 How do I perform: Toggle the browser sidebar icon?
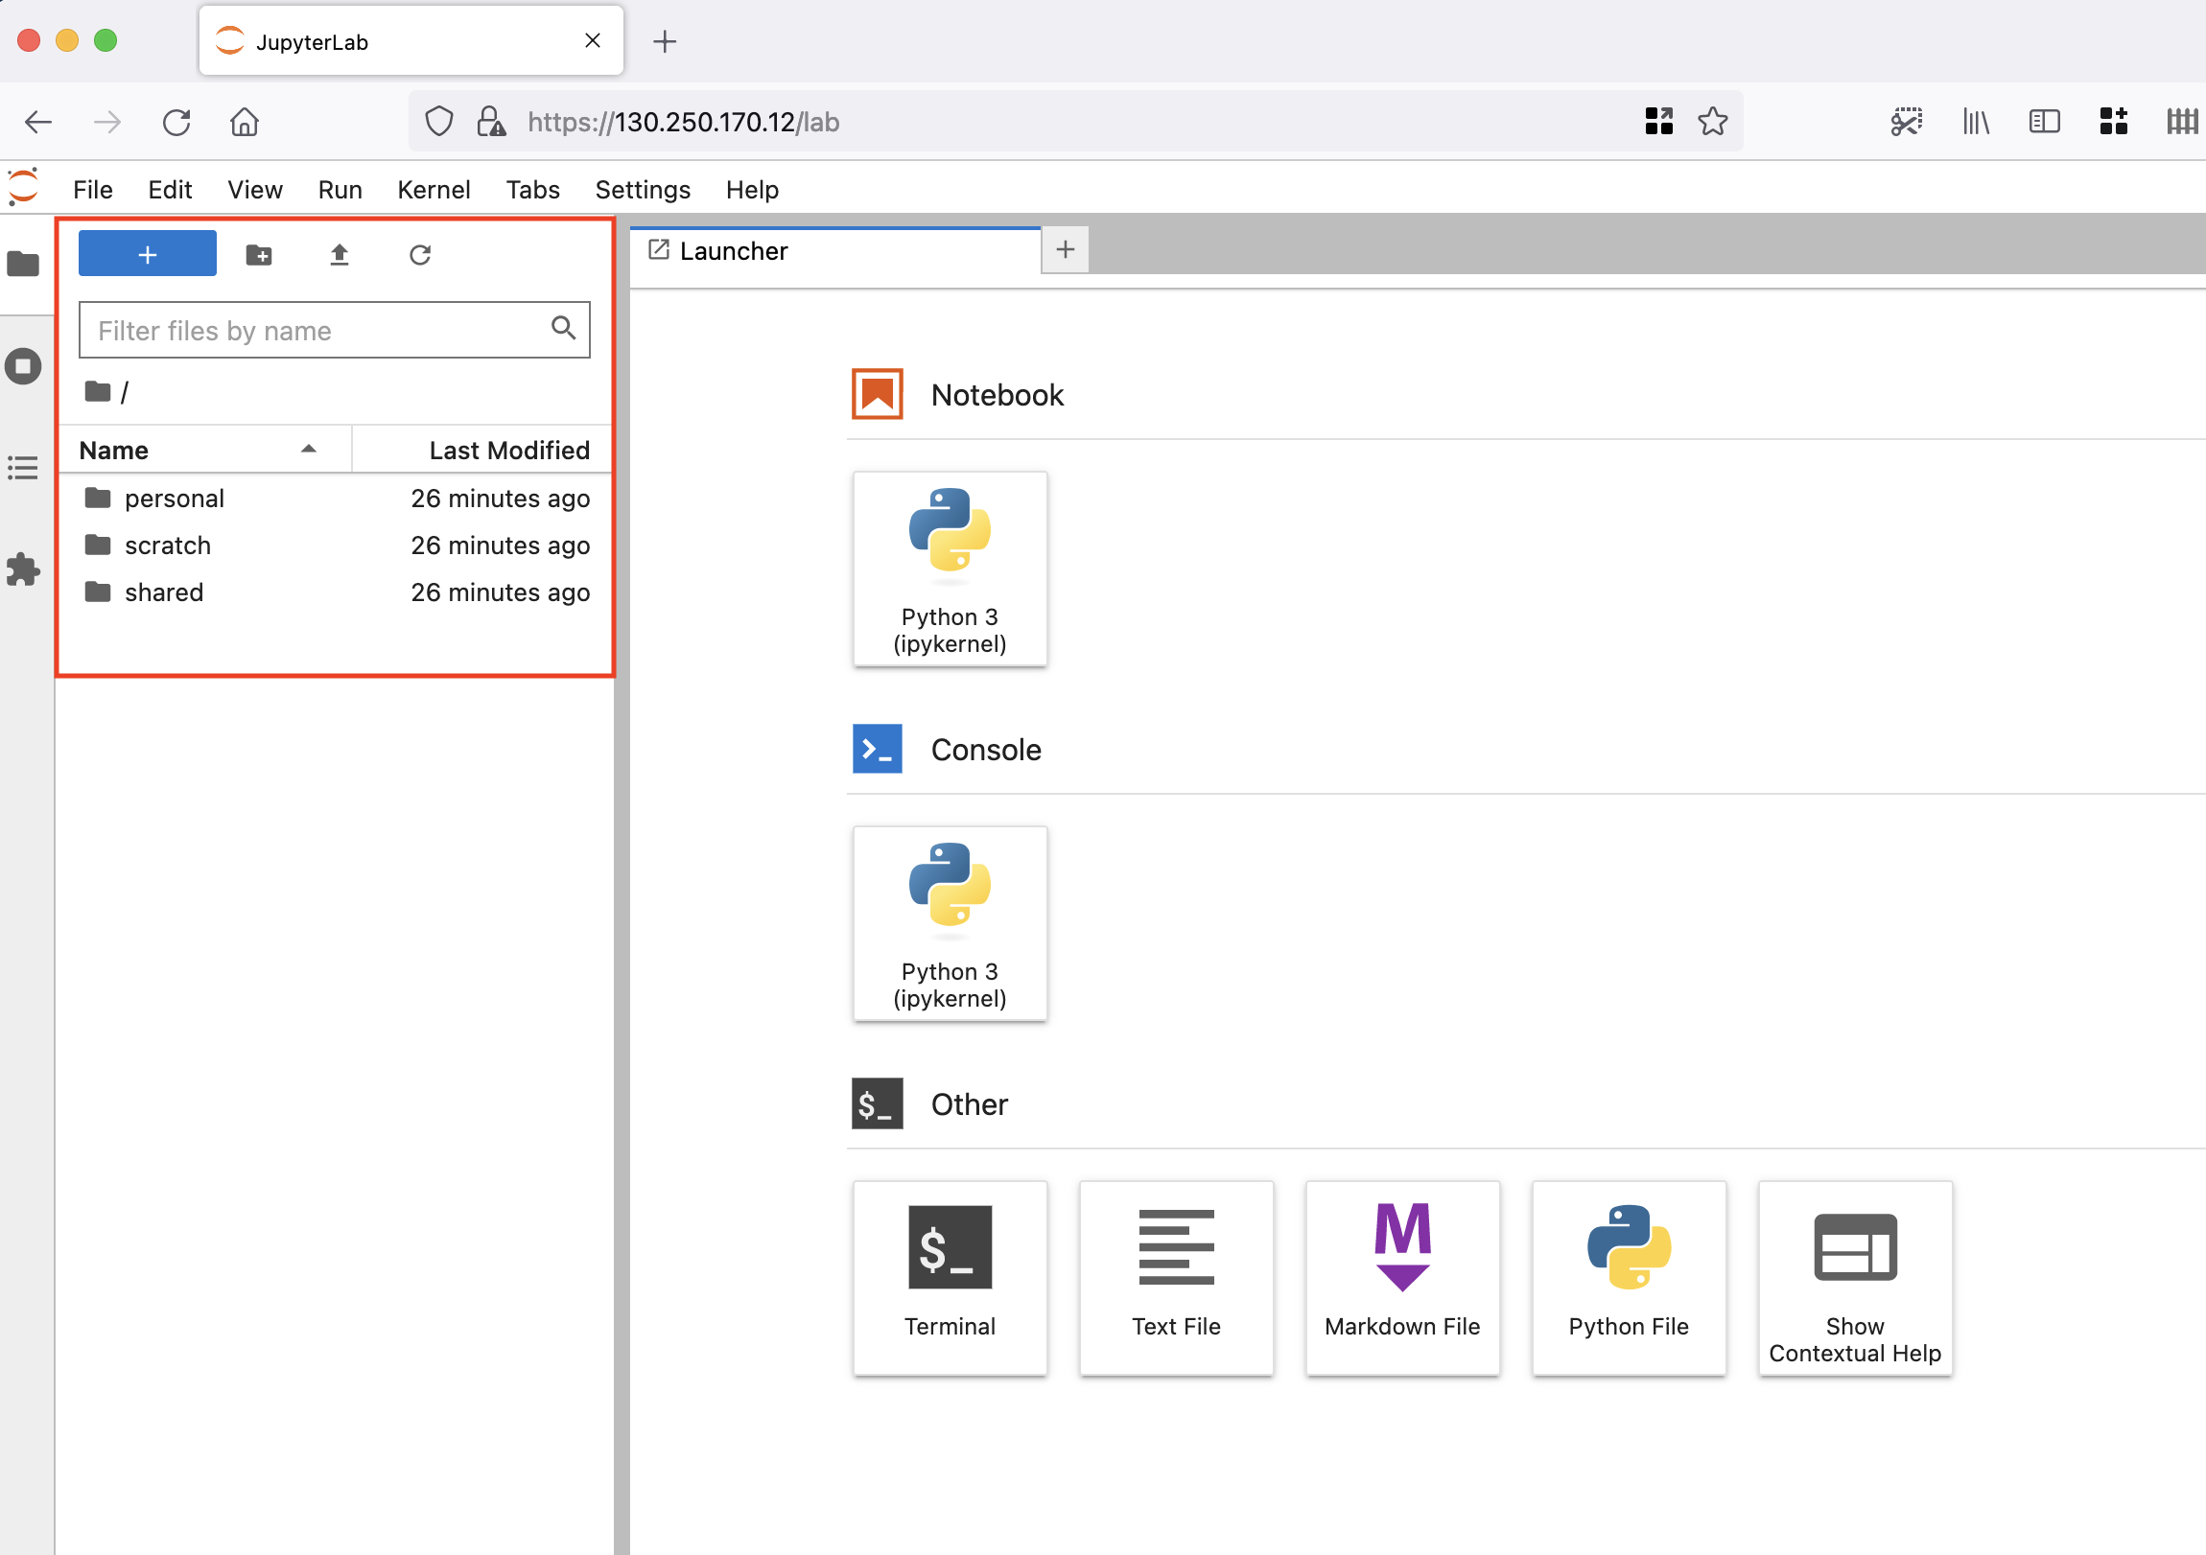(x=2044, y=121)
